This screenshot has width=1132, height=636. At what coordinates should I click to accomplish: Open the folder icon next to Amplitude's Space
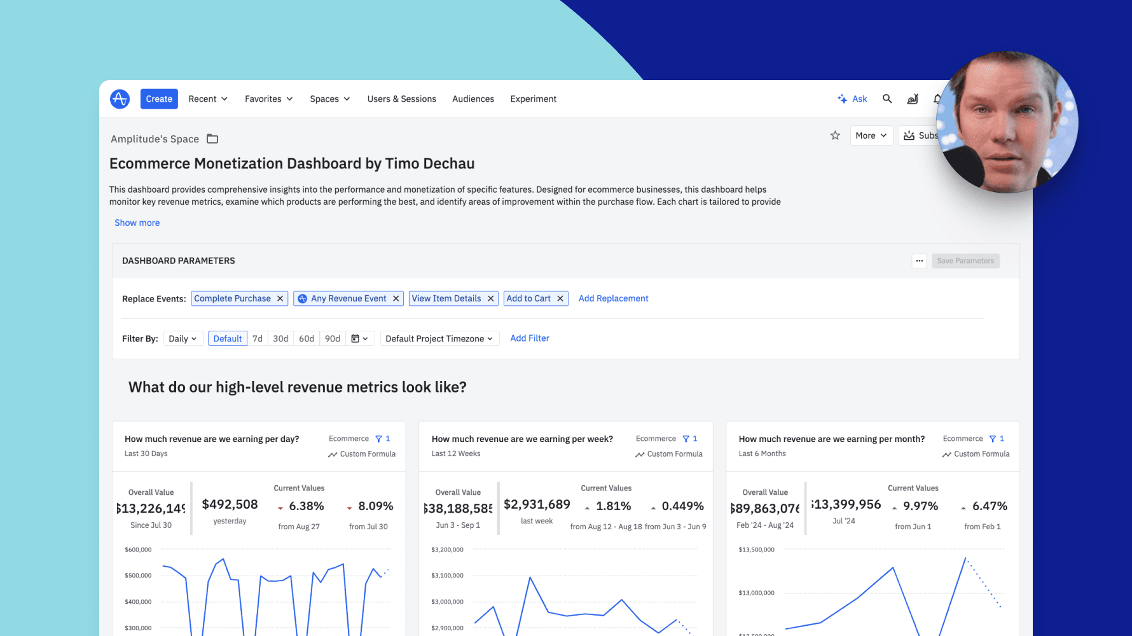[212, 139]
